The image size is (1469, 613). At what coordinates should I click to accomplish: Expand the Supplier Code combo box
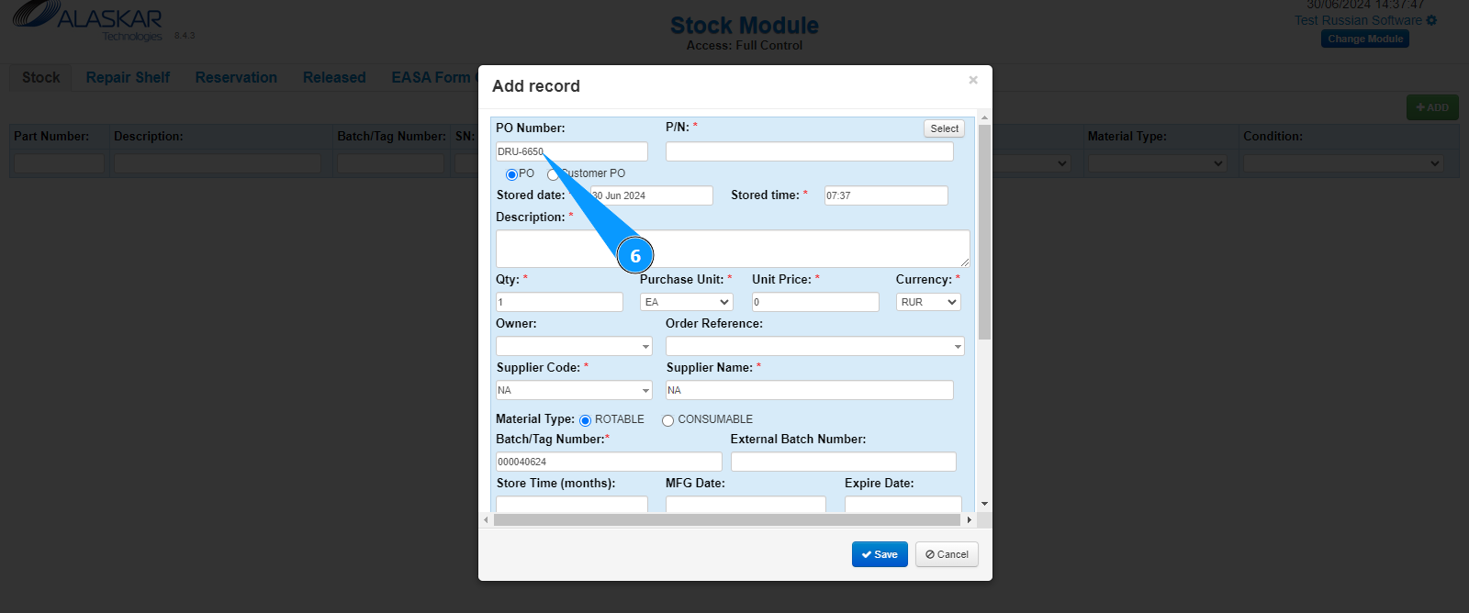click(645, 390)
